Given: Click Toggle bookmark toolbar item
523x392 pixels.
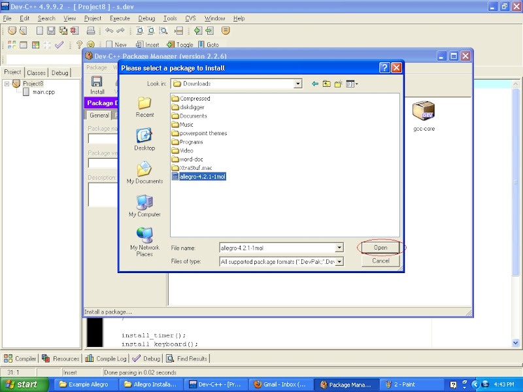Looking at the screenshot, I should point(180,44).
